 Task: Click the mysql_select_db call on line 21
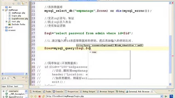[58, 11]
